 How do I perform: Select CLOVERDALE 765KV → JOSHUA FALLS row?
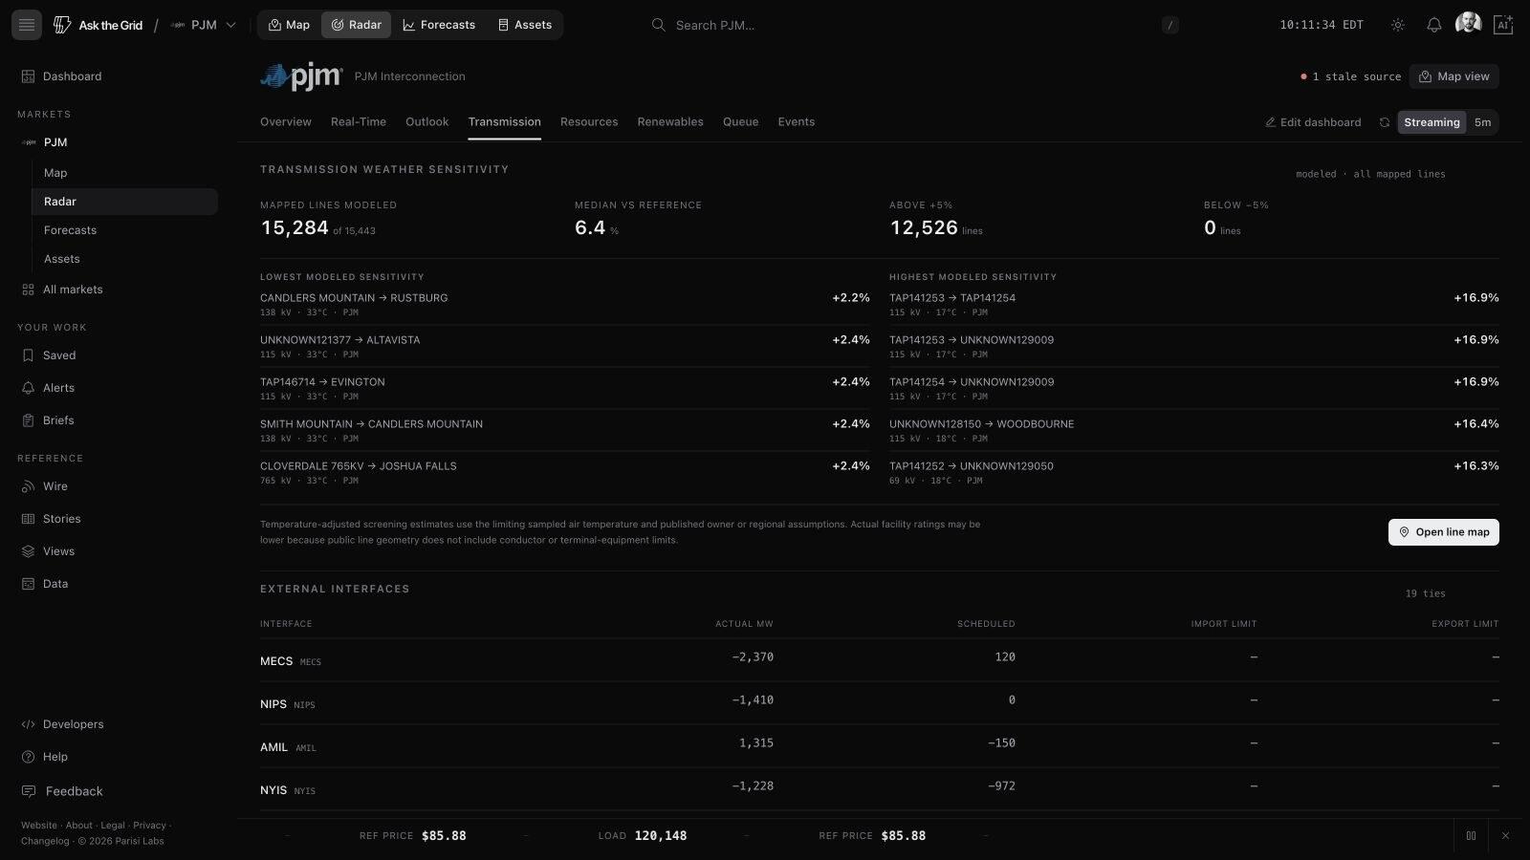pyautogui.click(x=565, y=473)
